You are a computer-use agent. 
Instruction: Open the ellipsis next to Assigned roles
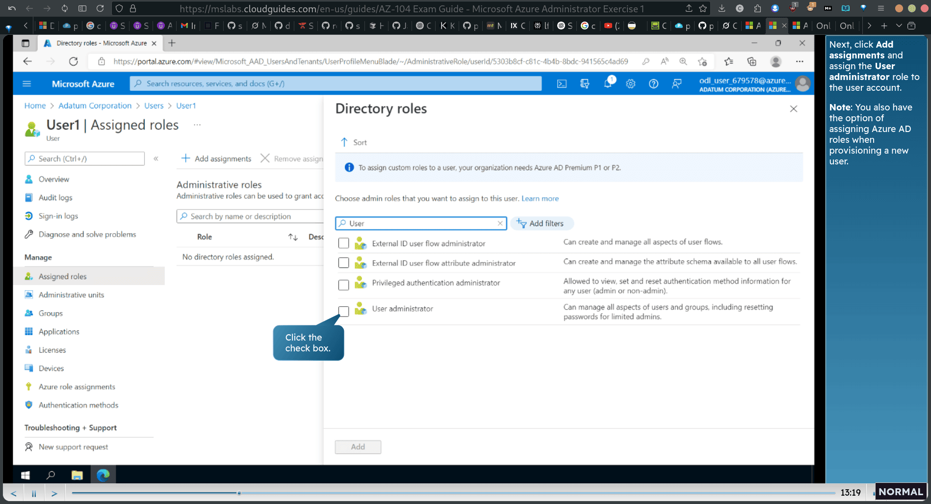click(x=197, y=125)
